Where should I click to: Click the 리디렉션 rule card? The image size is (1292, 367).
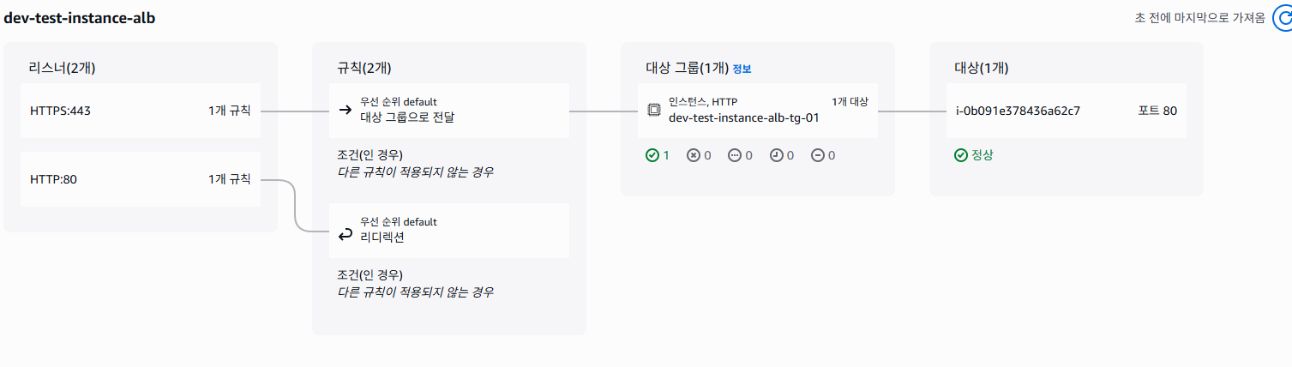click(x=382, y=238)
